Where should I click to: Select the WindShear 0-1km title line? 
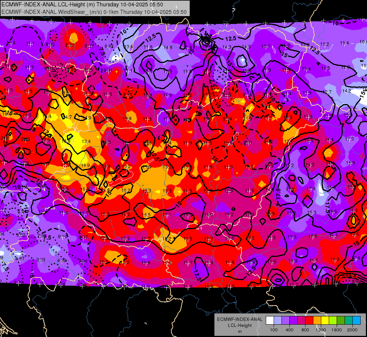[94, 12]
